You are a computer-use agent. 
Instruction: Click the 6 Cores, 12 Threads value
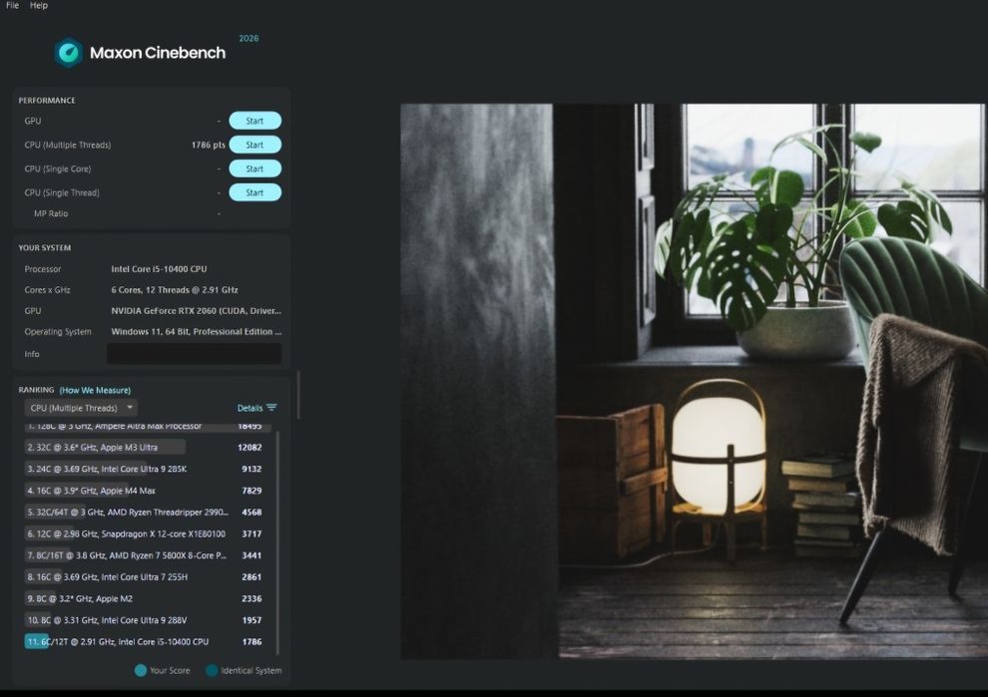[175, 289]
